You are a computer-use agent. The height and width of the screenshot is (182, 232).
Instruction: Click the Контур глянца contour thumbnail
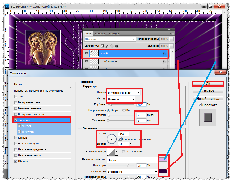coord(111,151)
